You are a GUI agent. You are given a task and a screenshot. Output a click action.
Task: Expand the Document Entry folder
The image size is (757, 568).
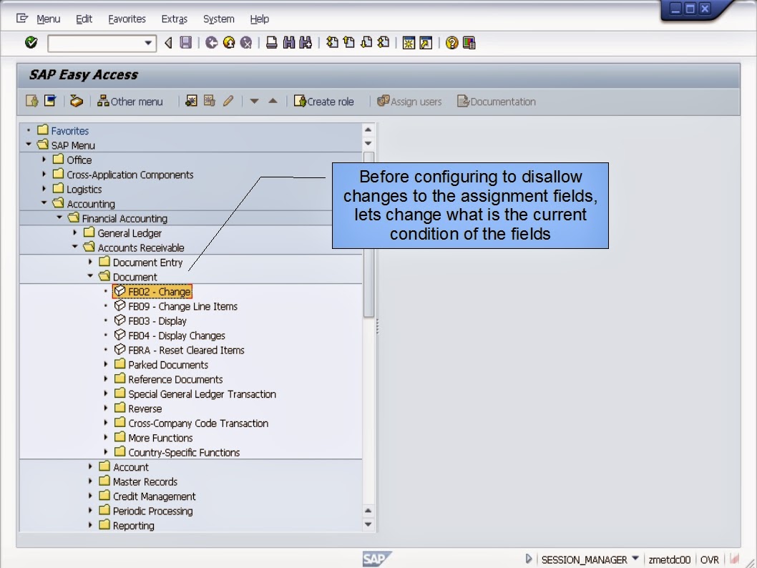pos(90,262)
